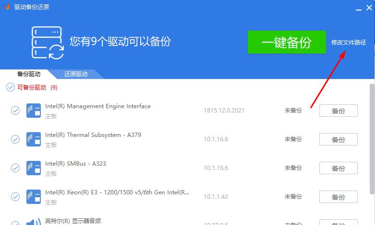The height and width of the screenshot is (225, 375).
Task: Back up the Intel Management Engine driver
Action: pos(339,111)
